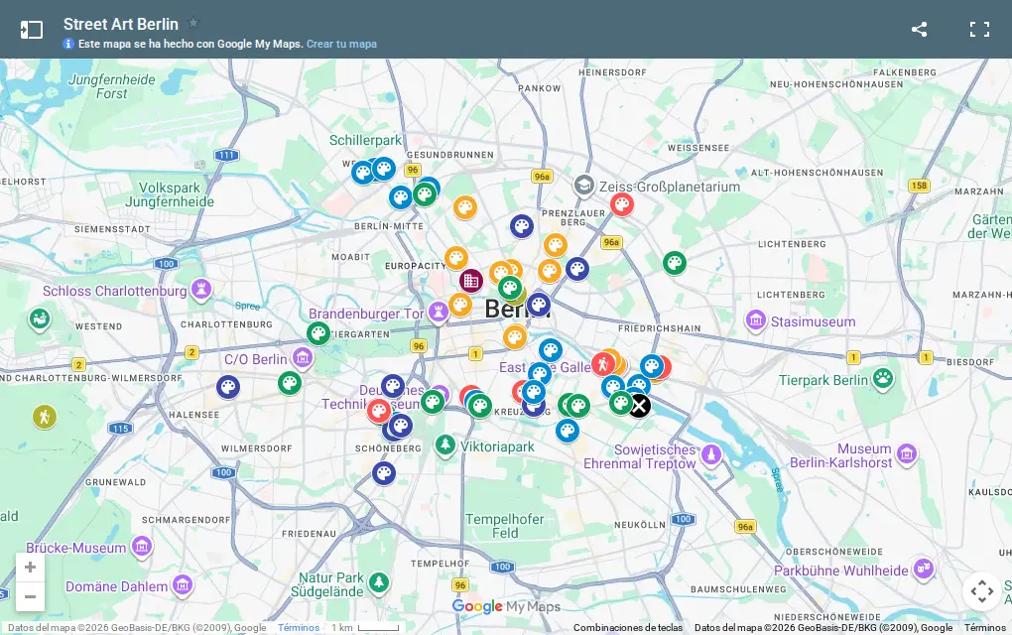Click the green palette marker below C/O Berlin

[290, 383]
